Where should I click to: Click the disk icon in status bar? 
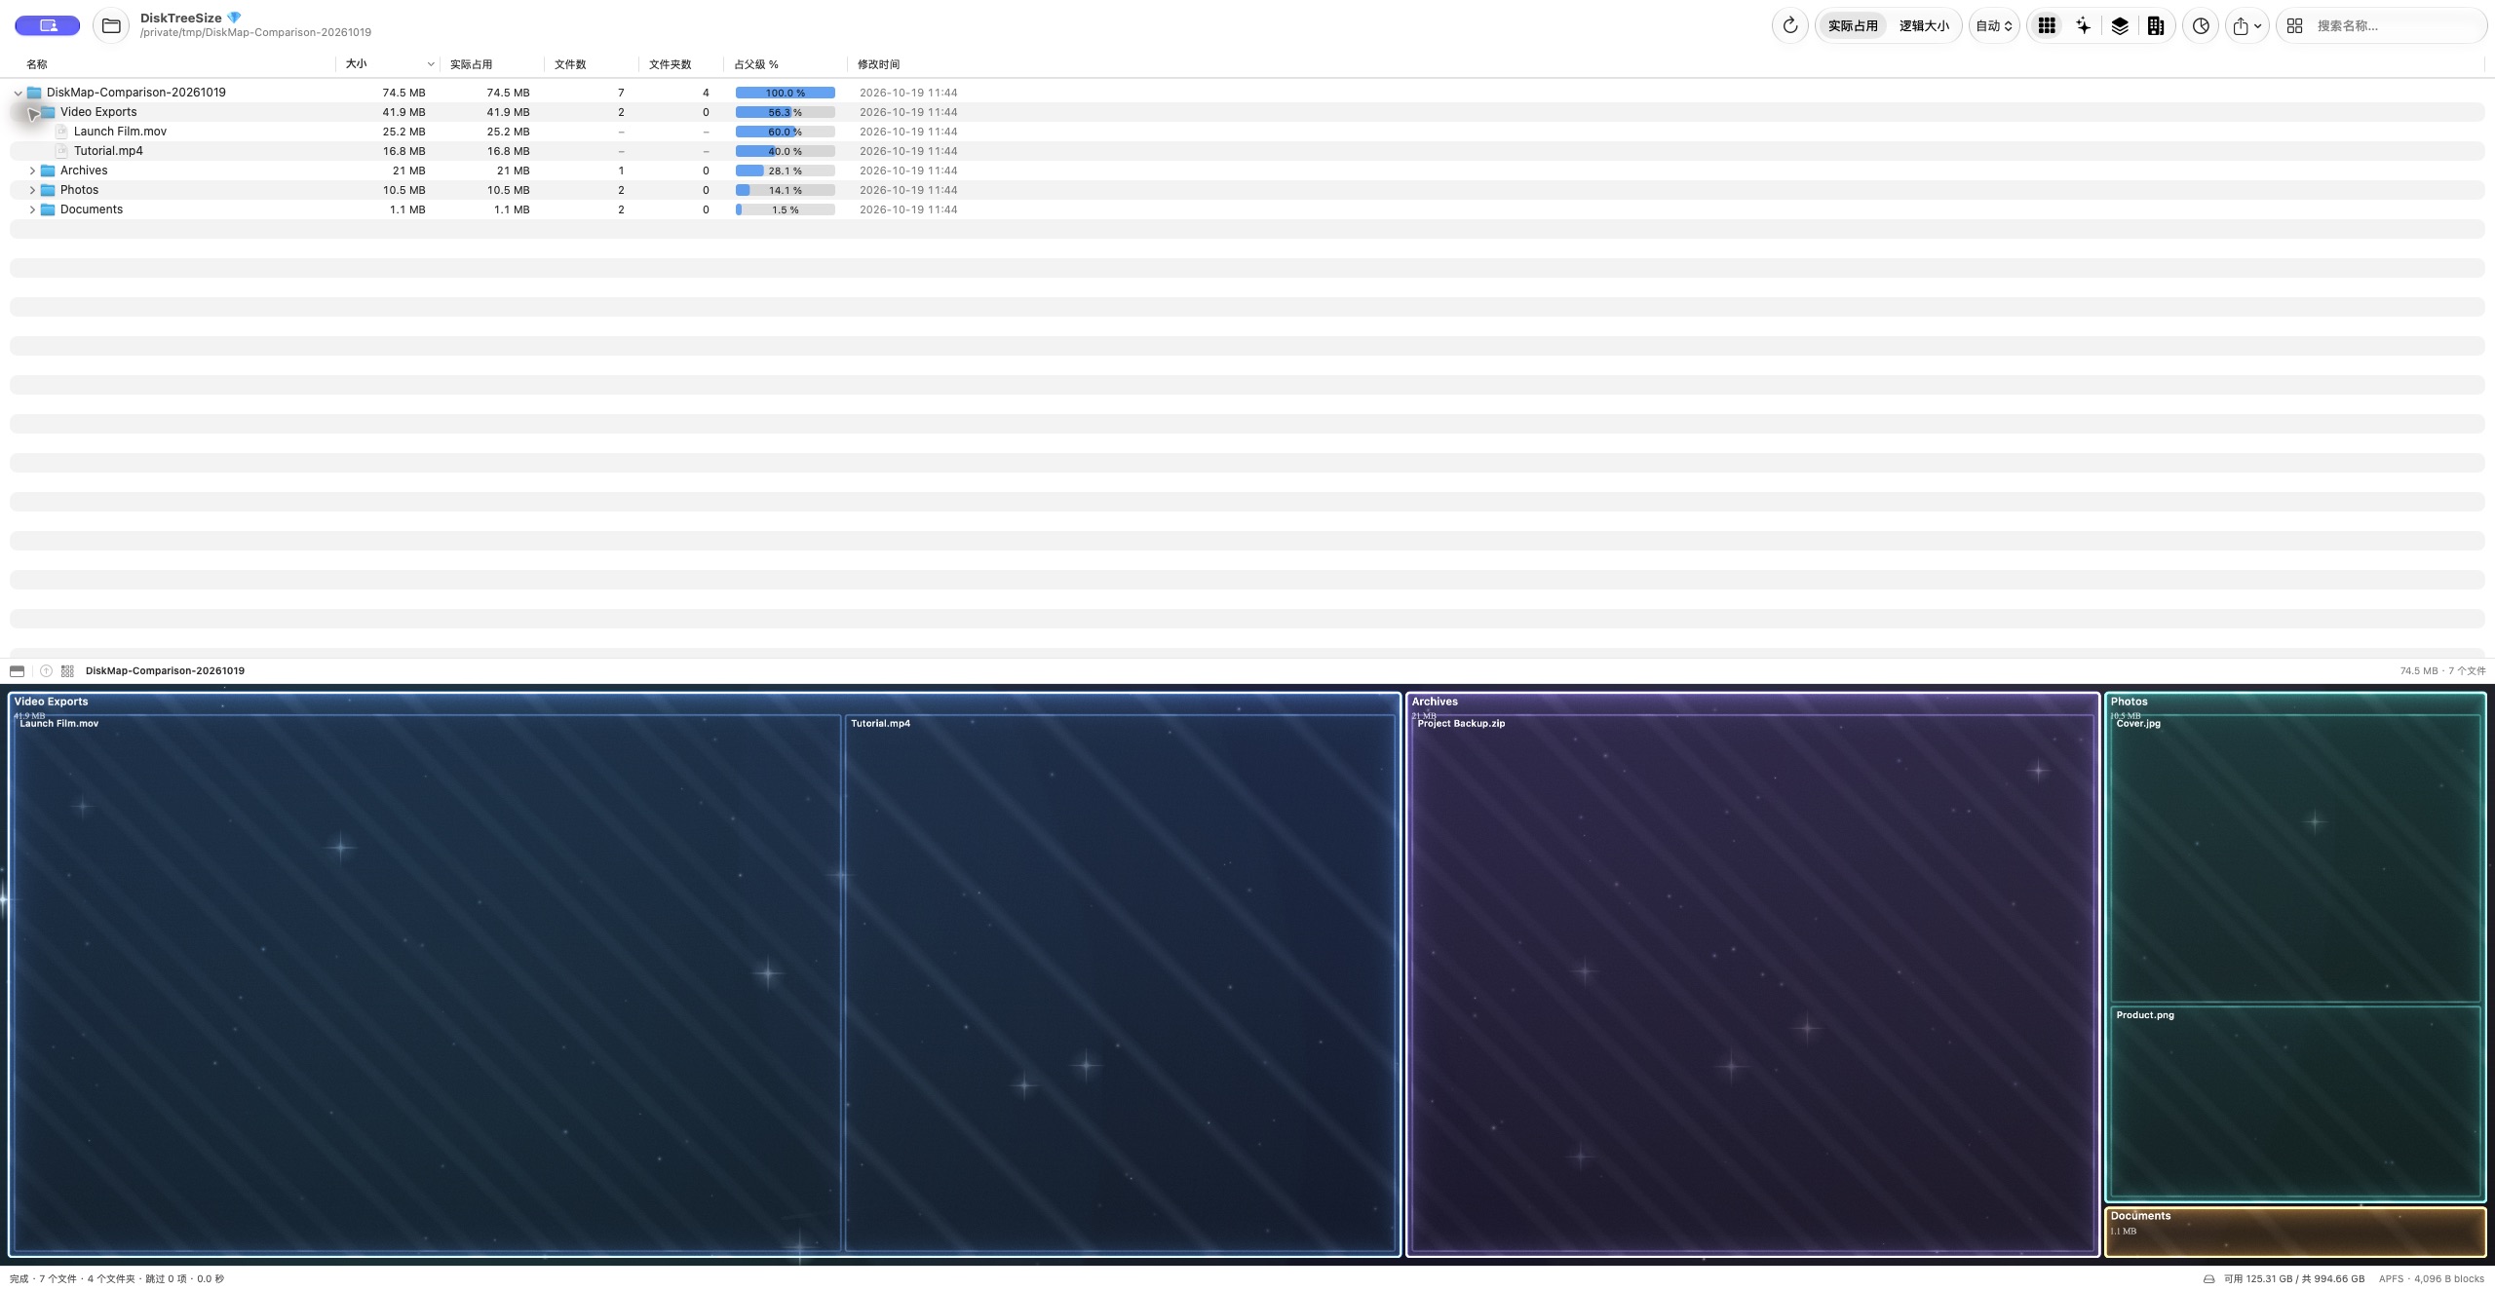click(x=2208, y=1279)
